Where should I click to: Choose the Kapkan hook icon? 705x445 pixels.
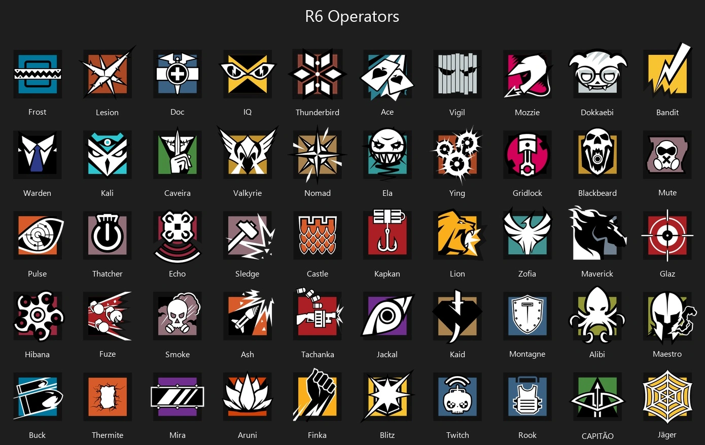(x=387, y=234)
